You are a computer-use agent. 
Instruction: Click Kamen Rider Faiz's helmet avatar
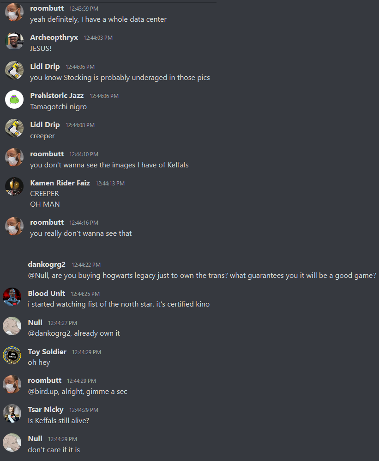(x=14, y=186)
